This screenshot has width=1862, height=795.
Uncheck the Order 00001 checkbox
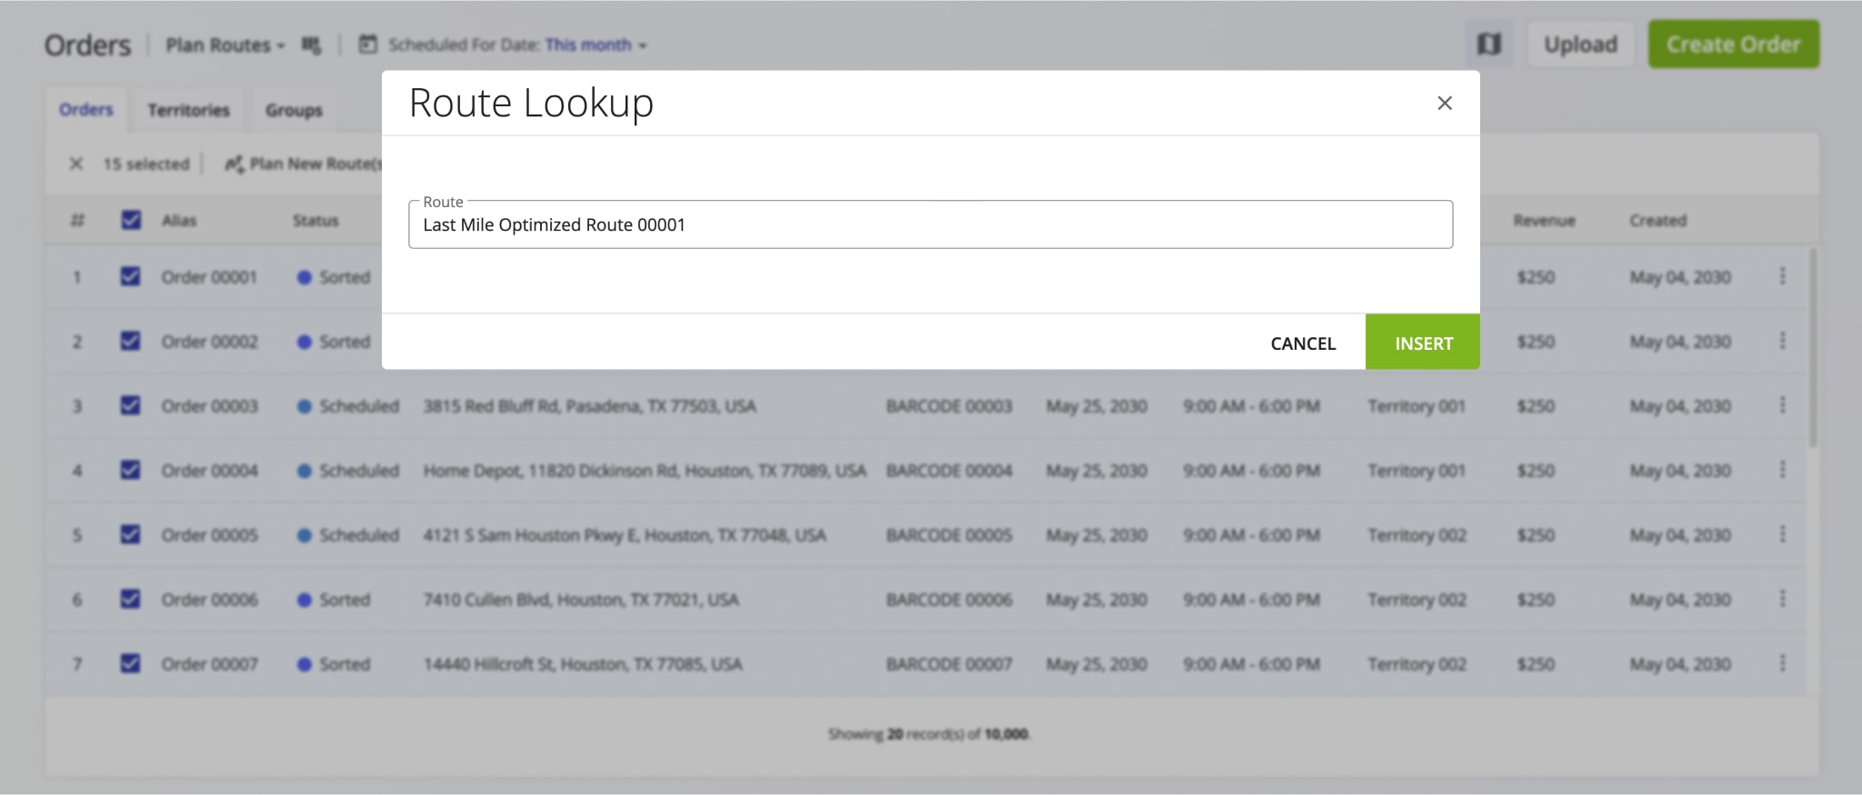(x=131, y=276)
